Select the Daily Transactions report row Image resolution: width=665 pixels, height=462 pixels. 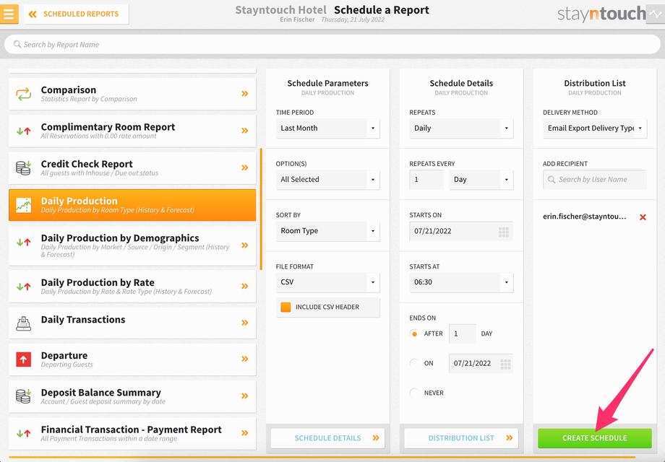tap(132, 323)
